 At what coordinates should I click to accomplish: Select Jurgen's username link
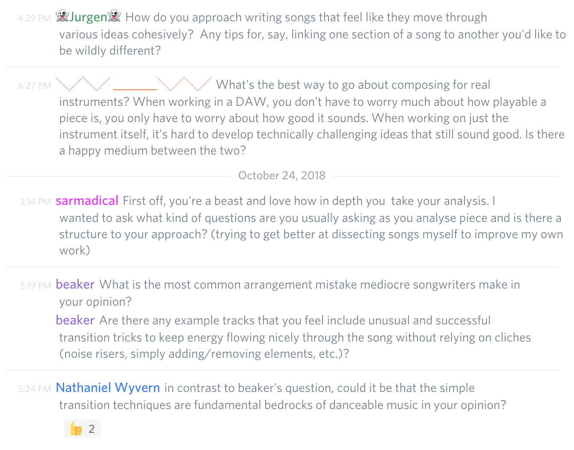(x=88, y=17)
